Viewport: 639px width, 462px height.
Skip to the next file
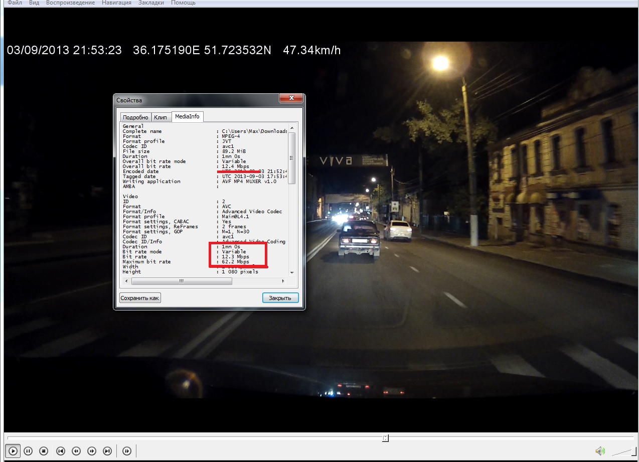click(x=107, y=451)
